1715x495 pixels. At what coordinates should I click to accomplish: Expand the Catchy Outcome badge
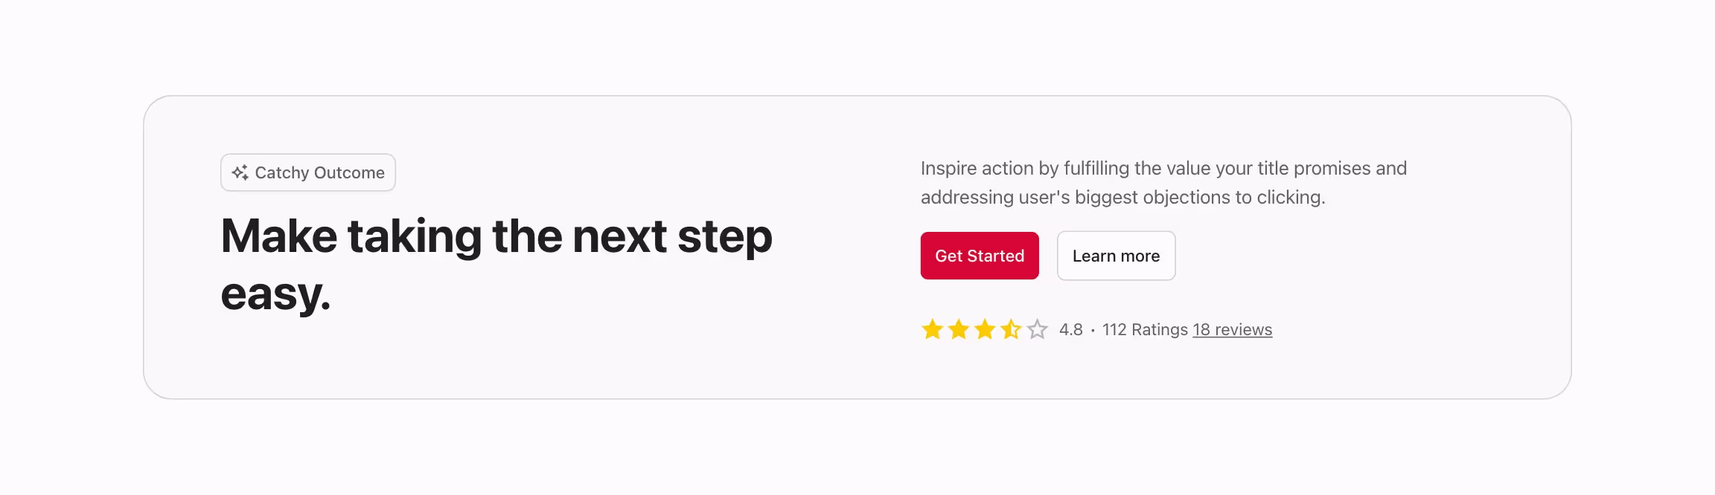pos(307,172)
